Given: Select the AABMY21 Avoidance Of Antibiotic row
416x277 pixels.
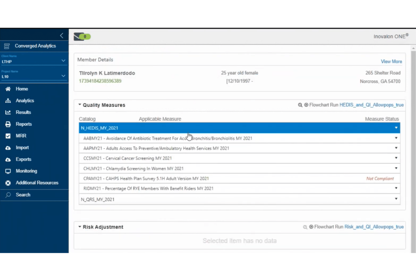Looking at the screenshot, I should pyautogui.click(x=239, y=138).
